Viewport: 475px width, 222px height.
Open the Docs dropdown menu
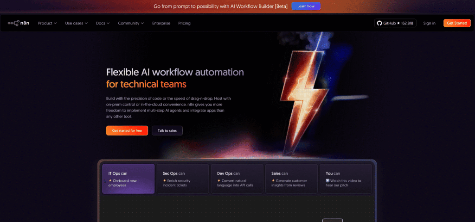[103, 23]
